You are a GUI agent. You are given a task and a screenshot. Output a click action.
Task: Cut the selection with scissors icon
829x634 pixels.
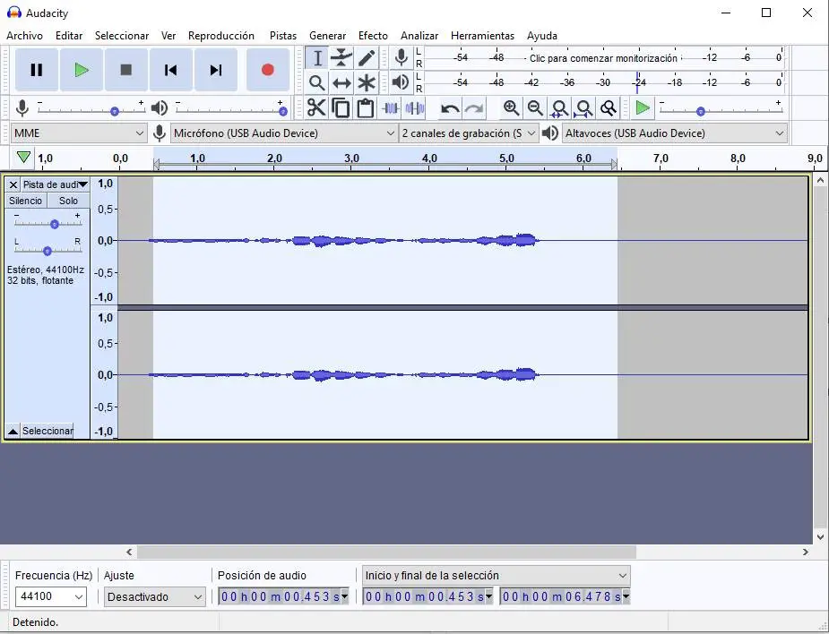[316, 107]
